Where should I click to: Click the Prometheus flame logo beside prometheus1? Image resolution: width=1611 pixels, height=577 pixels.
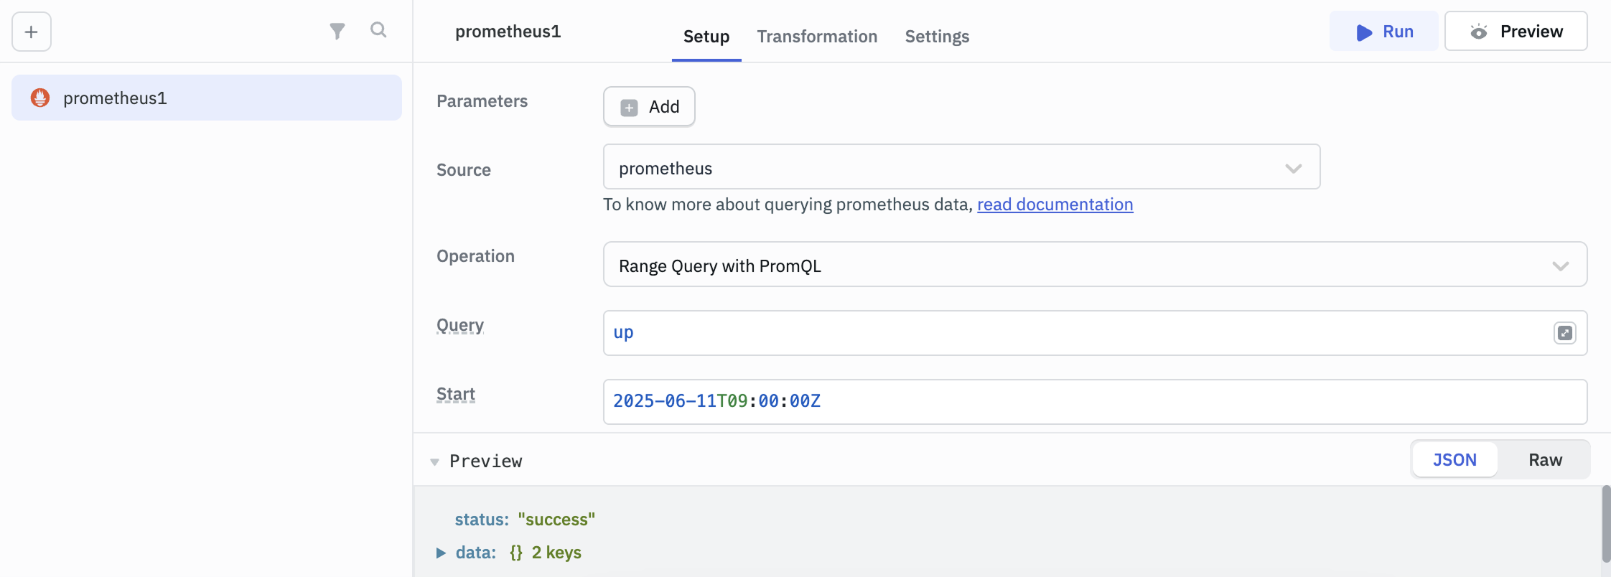pos(41,98)
